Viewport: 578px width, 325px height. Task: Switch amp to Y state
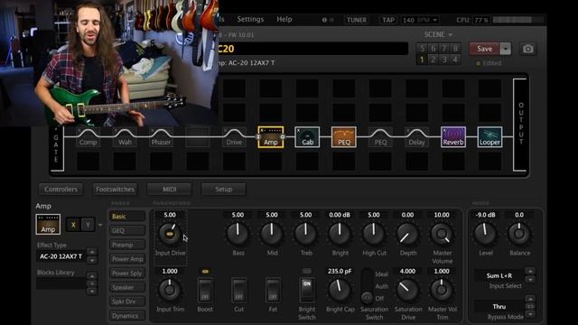88,225
